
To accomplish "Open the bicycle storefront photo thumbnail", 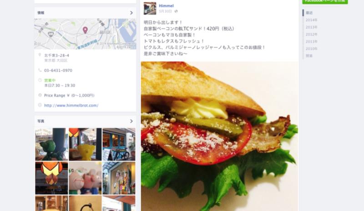I will pyautogui.click(x=119, y=144).
